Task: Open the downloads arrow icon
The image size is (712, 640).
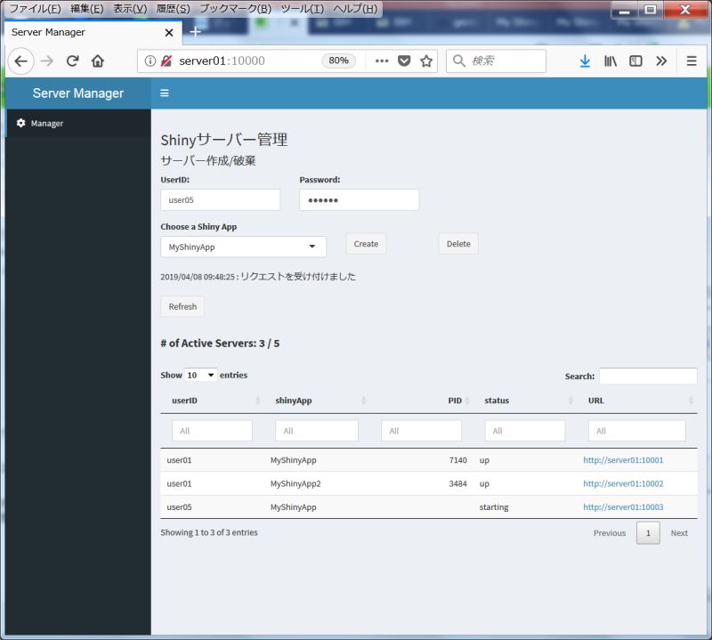Action: click(x=585, y=61)
